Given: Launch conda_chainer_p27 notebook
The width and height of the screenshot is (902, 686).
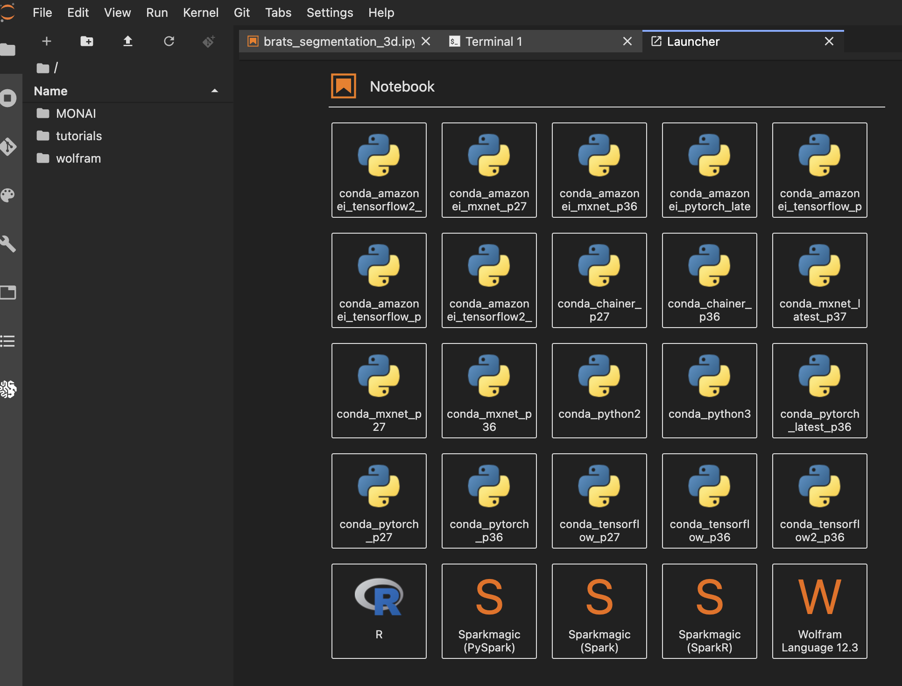Looking at the screenshot, I should tap(599, 280).
